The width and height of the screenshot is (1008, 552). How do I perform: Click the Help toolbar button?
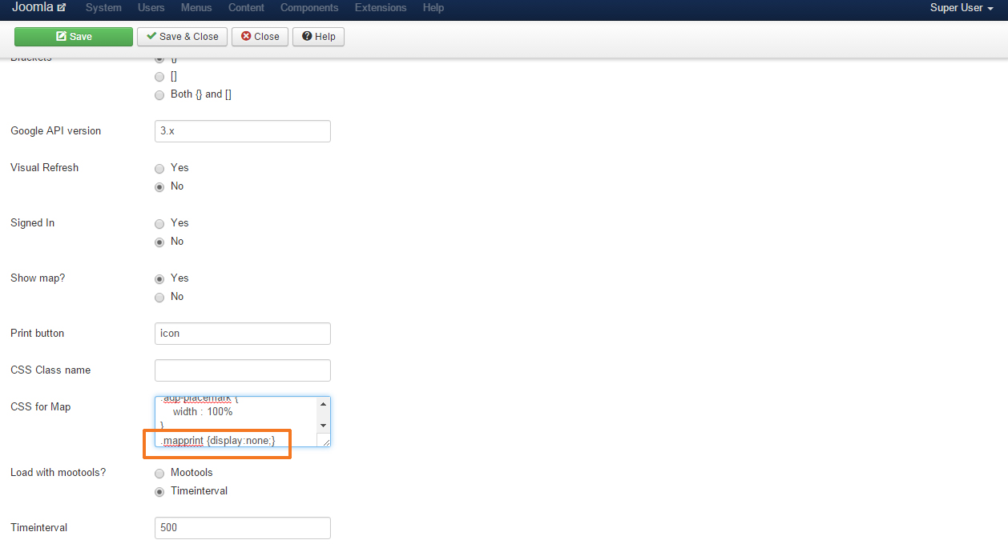(318, 37)
